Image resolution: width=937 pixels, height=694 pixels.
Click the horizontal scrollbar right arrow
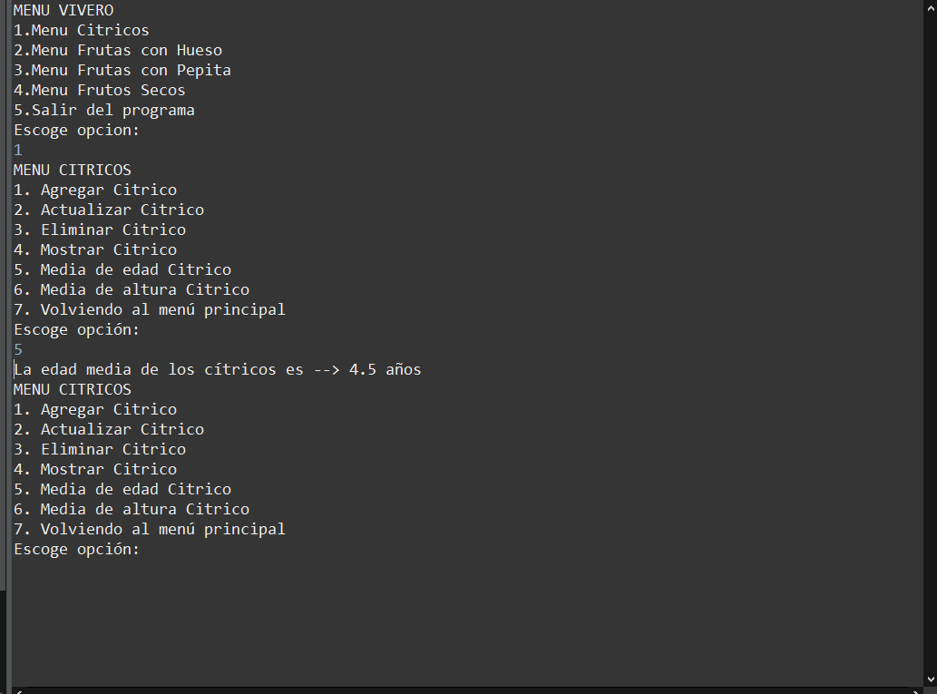click(914, 690)
